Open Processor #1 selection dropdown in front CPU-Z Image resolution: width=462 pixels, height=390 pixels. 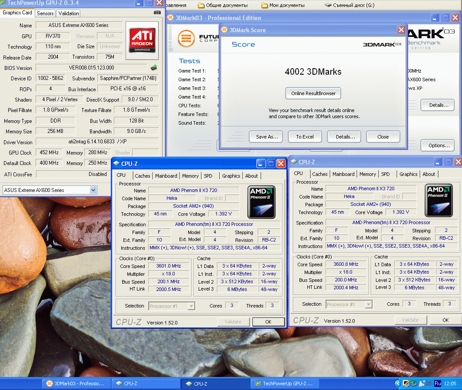[x=191, y=306]
